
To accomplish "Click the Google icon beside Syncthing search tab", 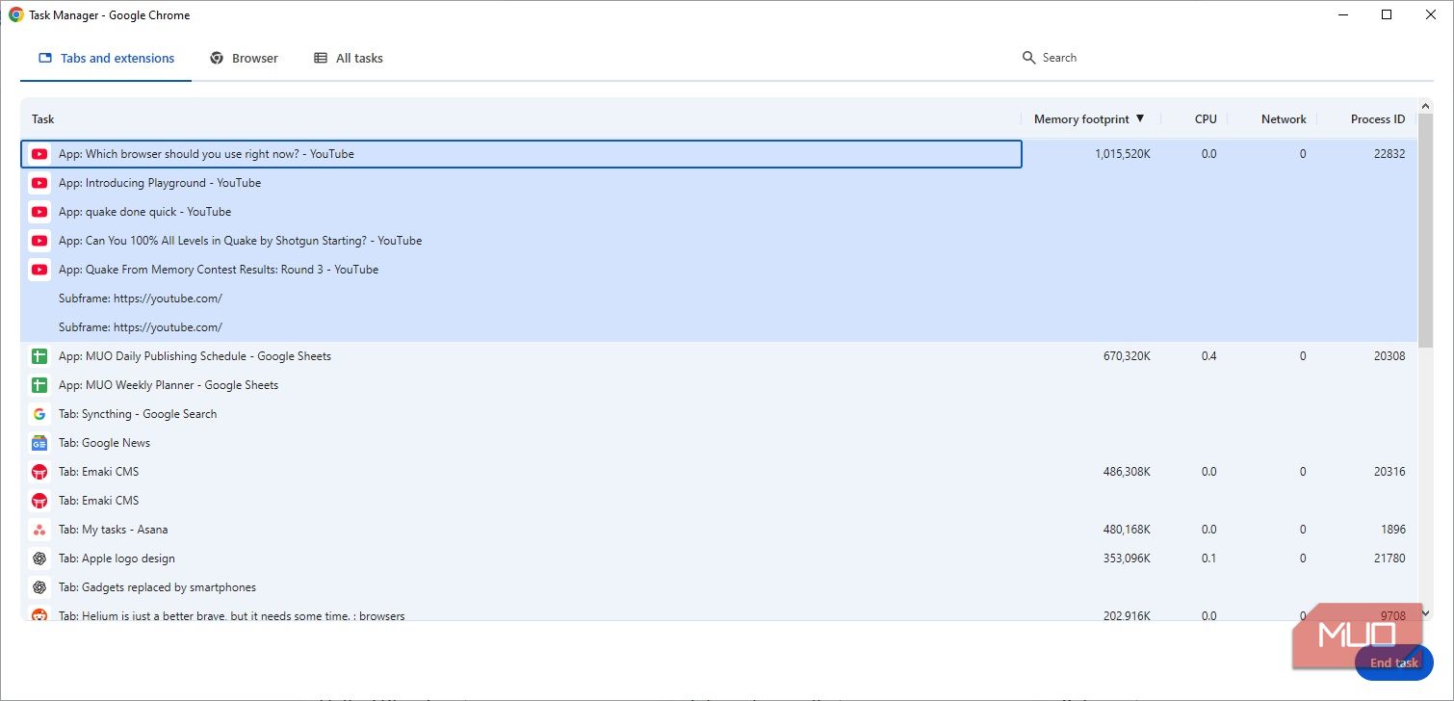I will (39, 414).
